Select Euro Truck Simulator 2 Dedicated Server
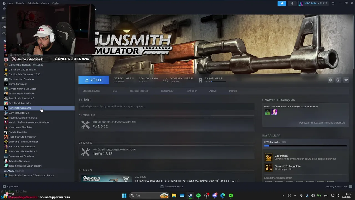The width and height of the screenshot is (355, 200). point(31,176)
